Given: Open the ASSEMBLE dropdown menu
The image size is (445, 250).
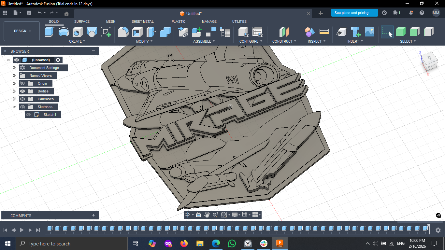Looking at the screenshot, I should tap(204, 41).
